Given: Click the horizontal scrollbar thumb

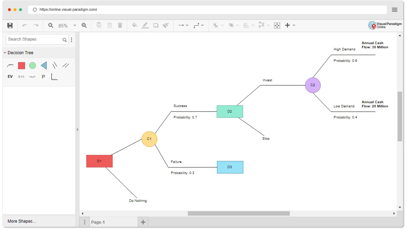Looking at the screenshot, I should click(x=239, y=213).
